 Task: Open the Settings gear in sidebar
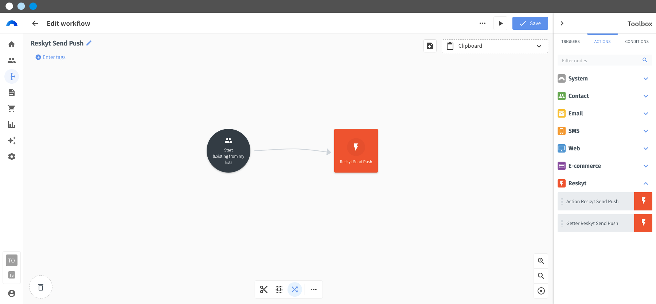[12, 157]
